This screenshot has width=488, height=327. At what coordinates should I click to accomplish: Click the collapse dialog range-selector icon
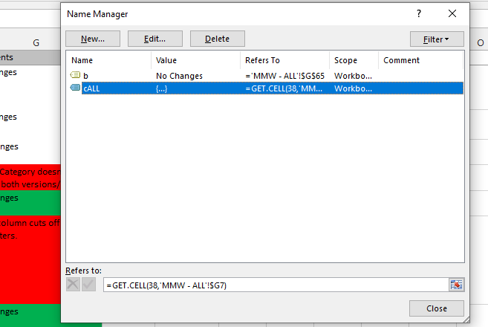click(456, 285)
